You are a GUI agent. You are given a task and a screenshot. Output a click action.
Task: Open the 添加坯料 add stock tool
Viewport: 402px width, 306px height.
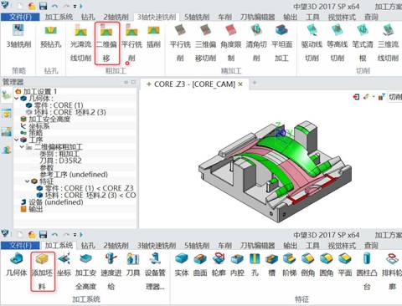43,272
